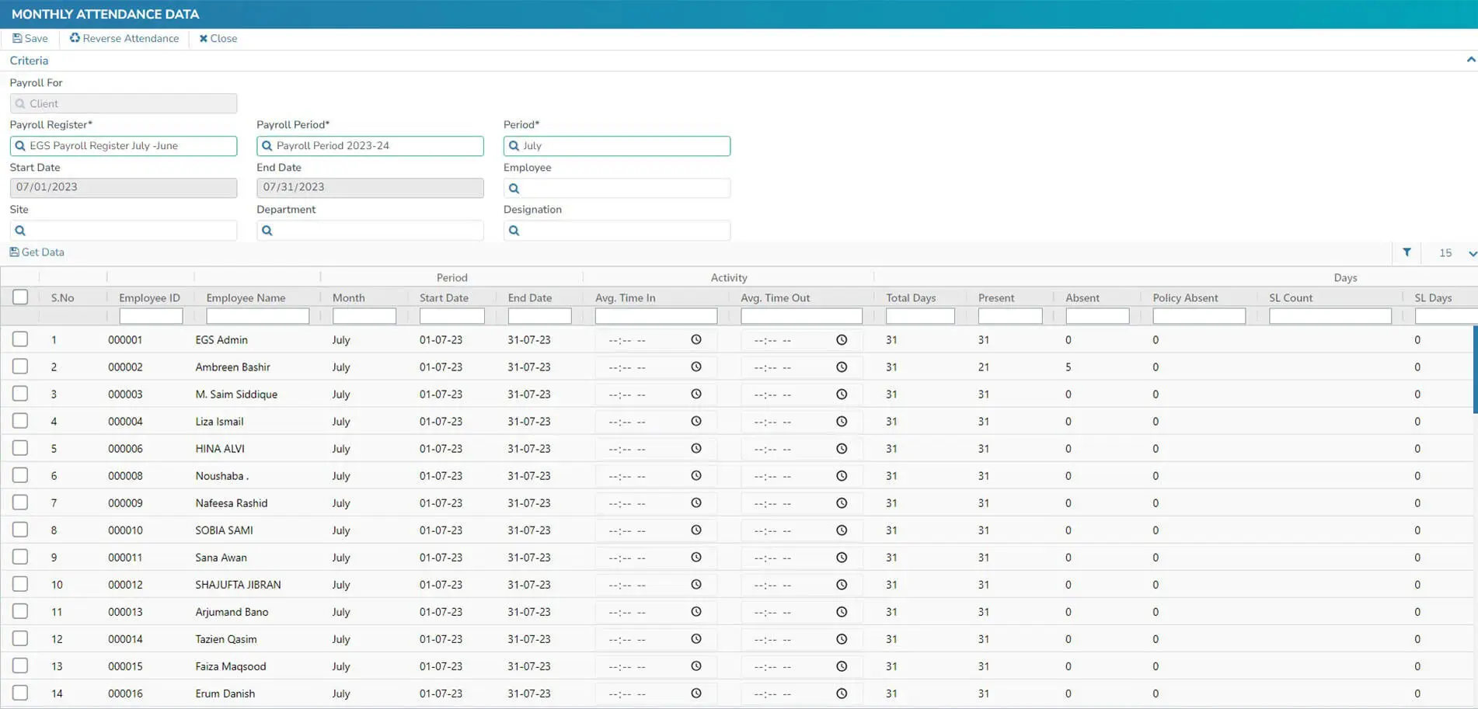Image resolution: width=1478 pixels, height=709 pixels.
Task: Click the vertical scrollbar beside the grid
Action: coord(1474,369)
